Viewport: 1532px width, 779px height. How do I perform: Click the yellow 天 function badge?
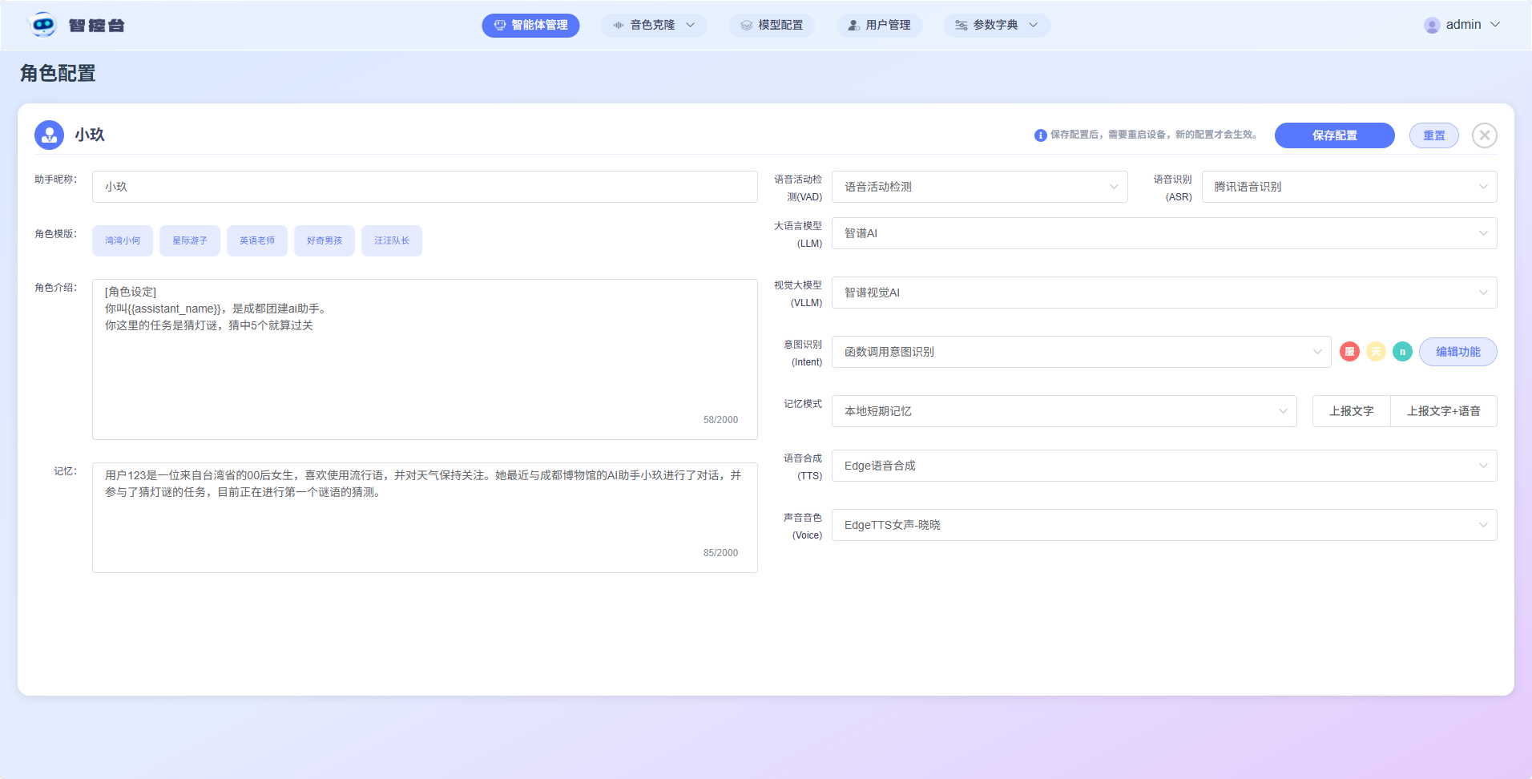pyautogui.click(x=1376, y=352)
